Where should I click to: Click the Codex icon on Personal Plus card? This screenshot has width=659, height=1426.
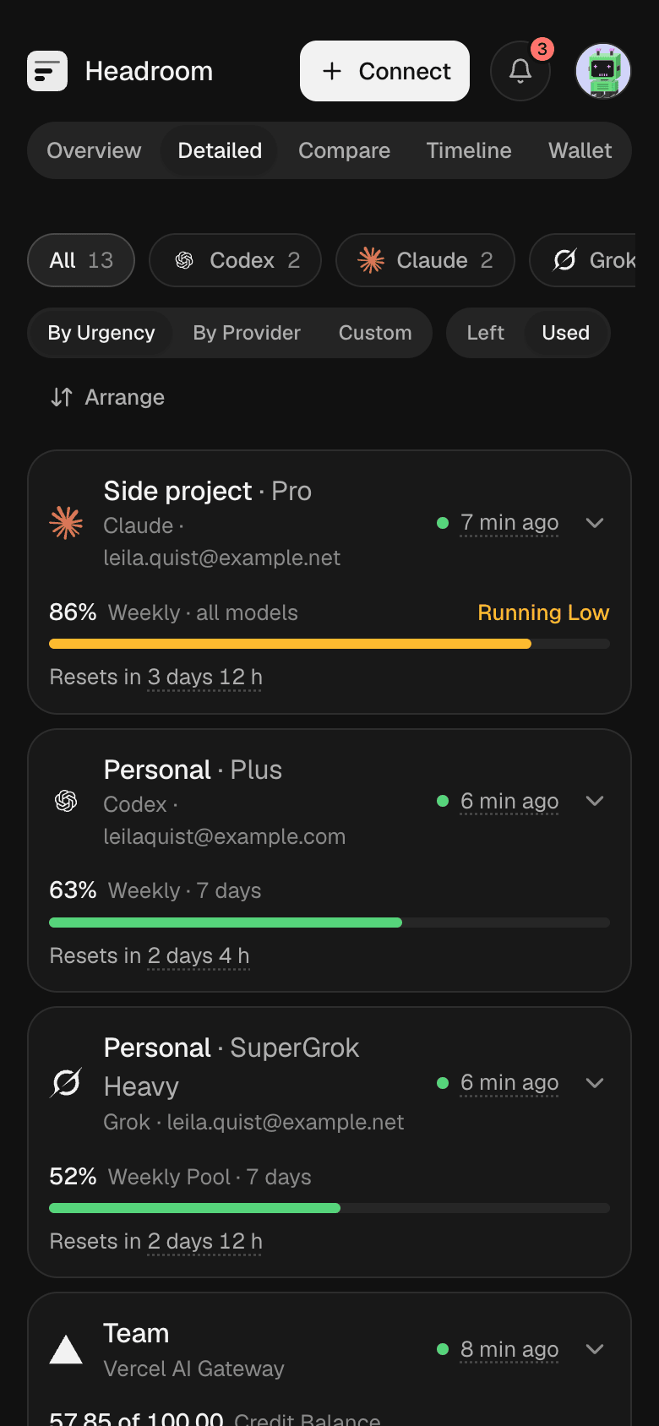[x=66, y=801]
